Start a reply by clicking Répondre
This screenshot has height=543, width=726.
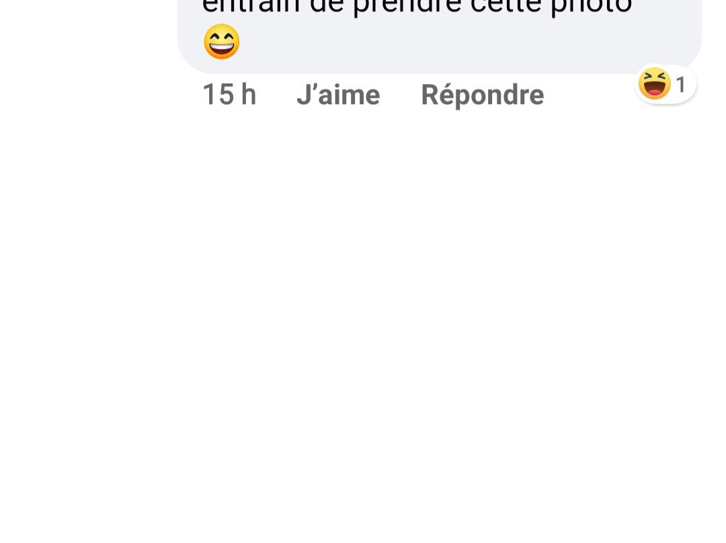[483, 95]
